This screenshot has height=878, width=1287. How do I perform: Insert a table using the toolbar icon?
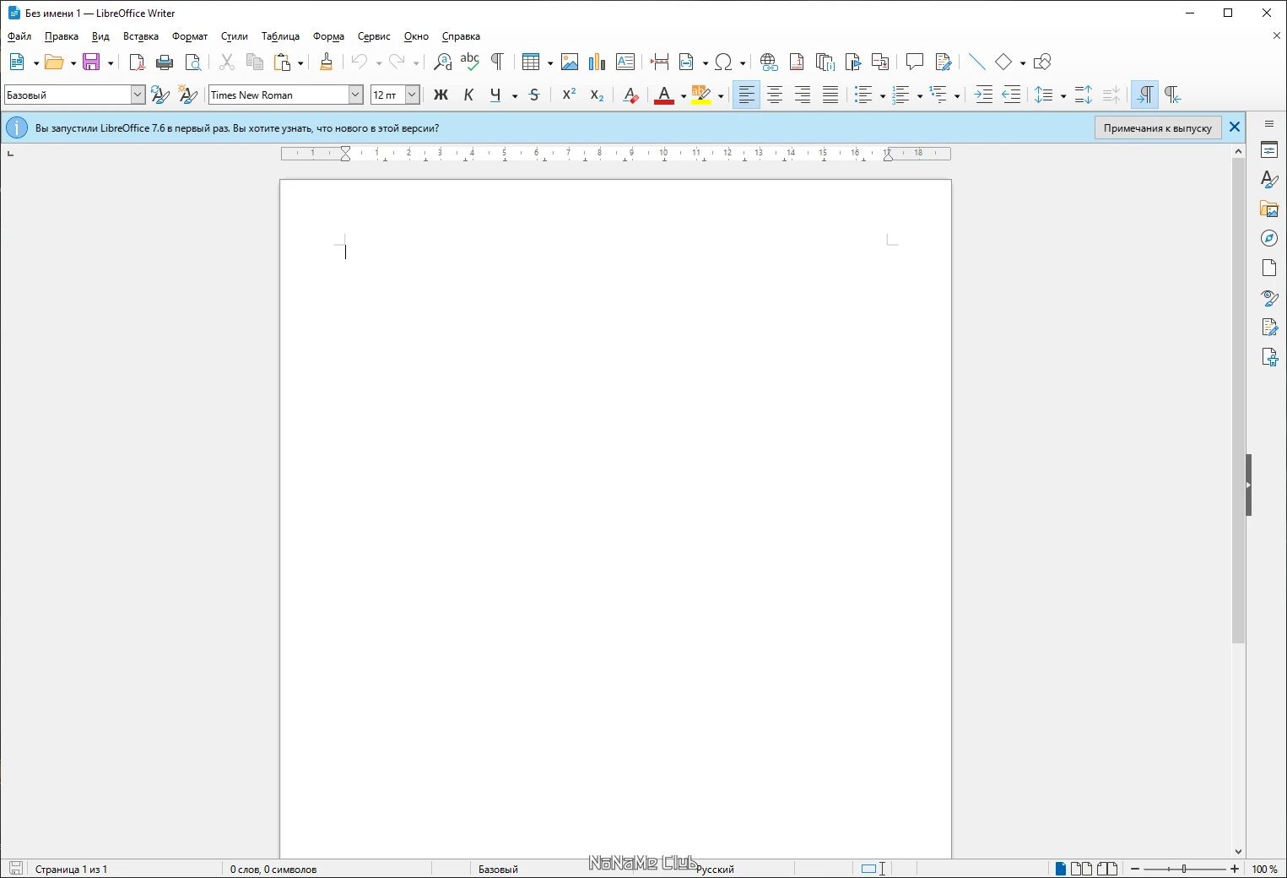(x=530, y=62)
